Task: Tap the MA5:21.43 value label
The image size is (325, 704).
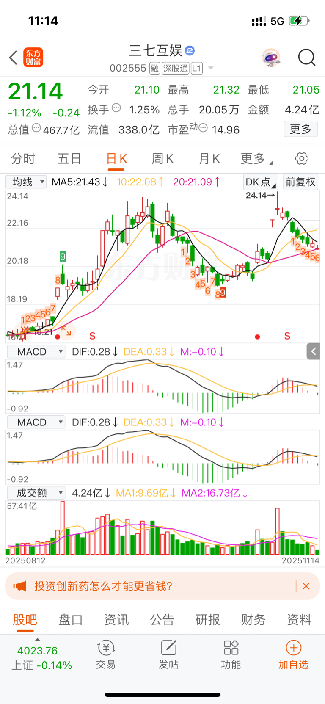Action: 80,182
